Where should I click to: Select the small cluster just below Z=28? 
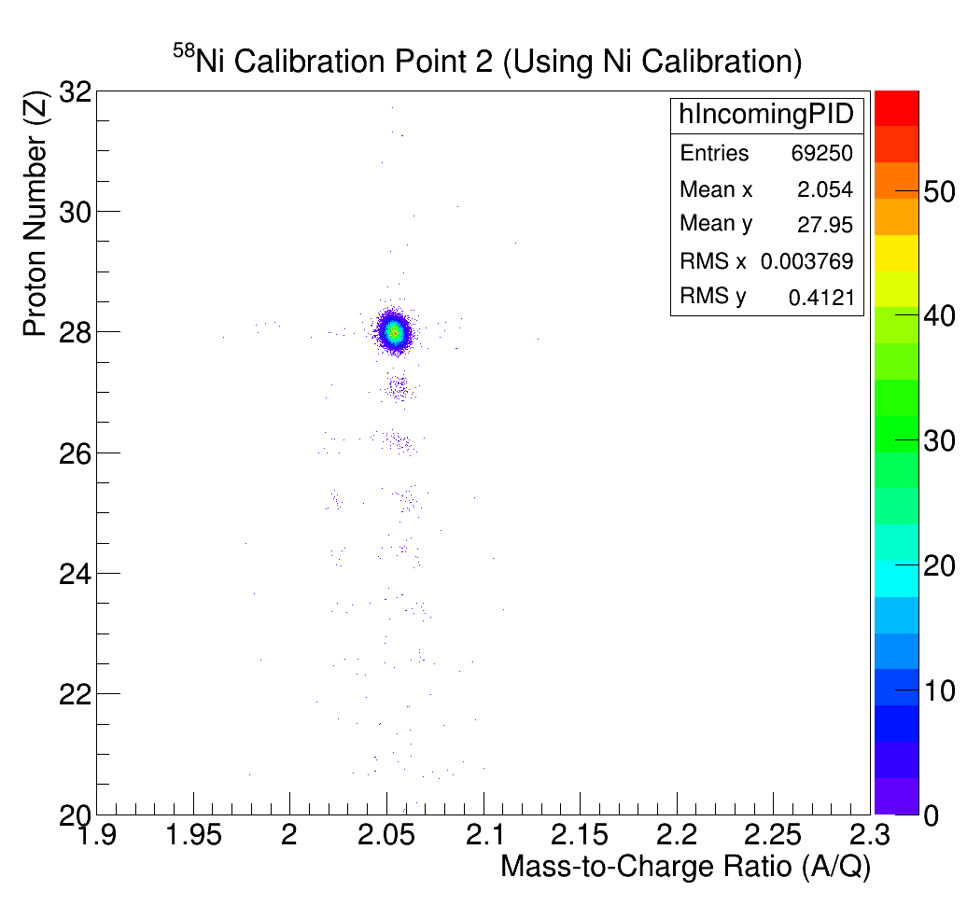pyautogui.click(x=399, y=387)
